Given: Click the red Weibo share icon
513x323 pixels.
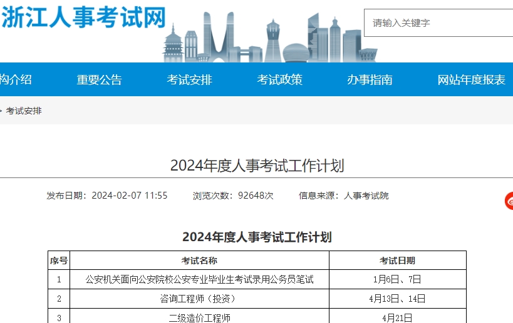Looking at the screenshot, I should click(509, 201).
